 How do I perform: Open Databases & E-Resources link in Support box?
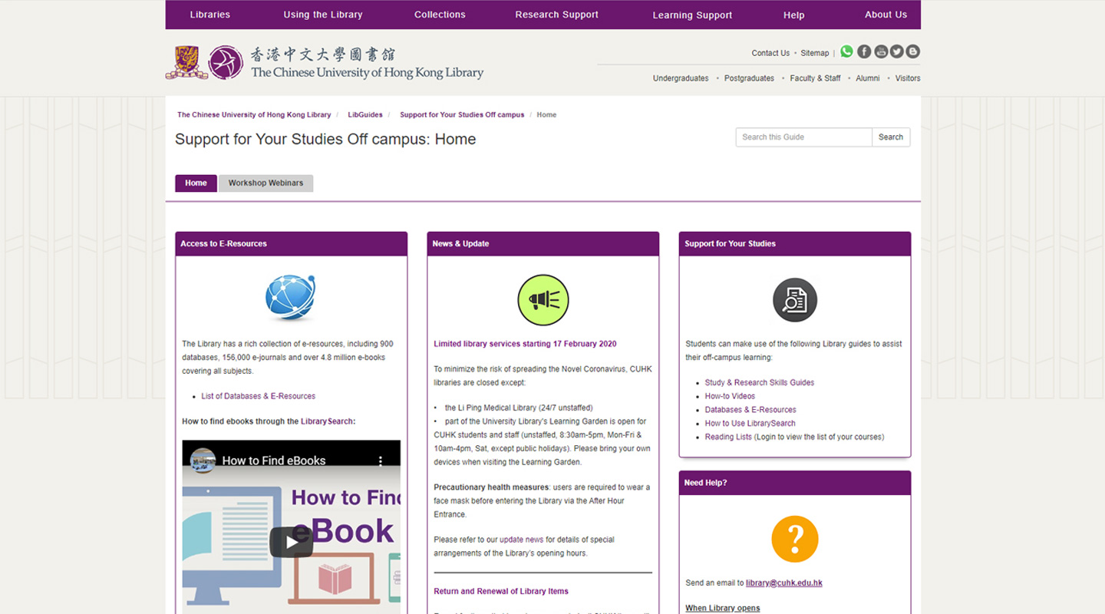pos(750,410)
